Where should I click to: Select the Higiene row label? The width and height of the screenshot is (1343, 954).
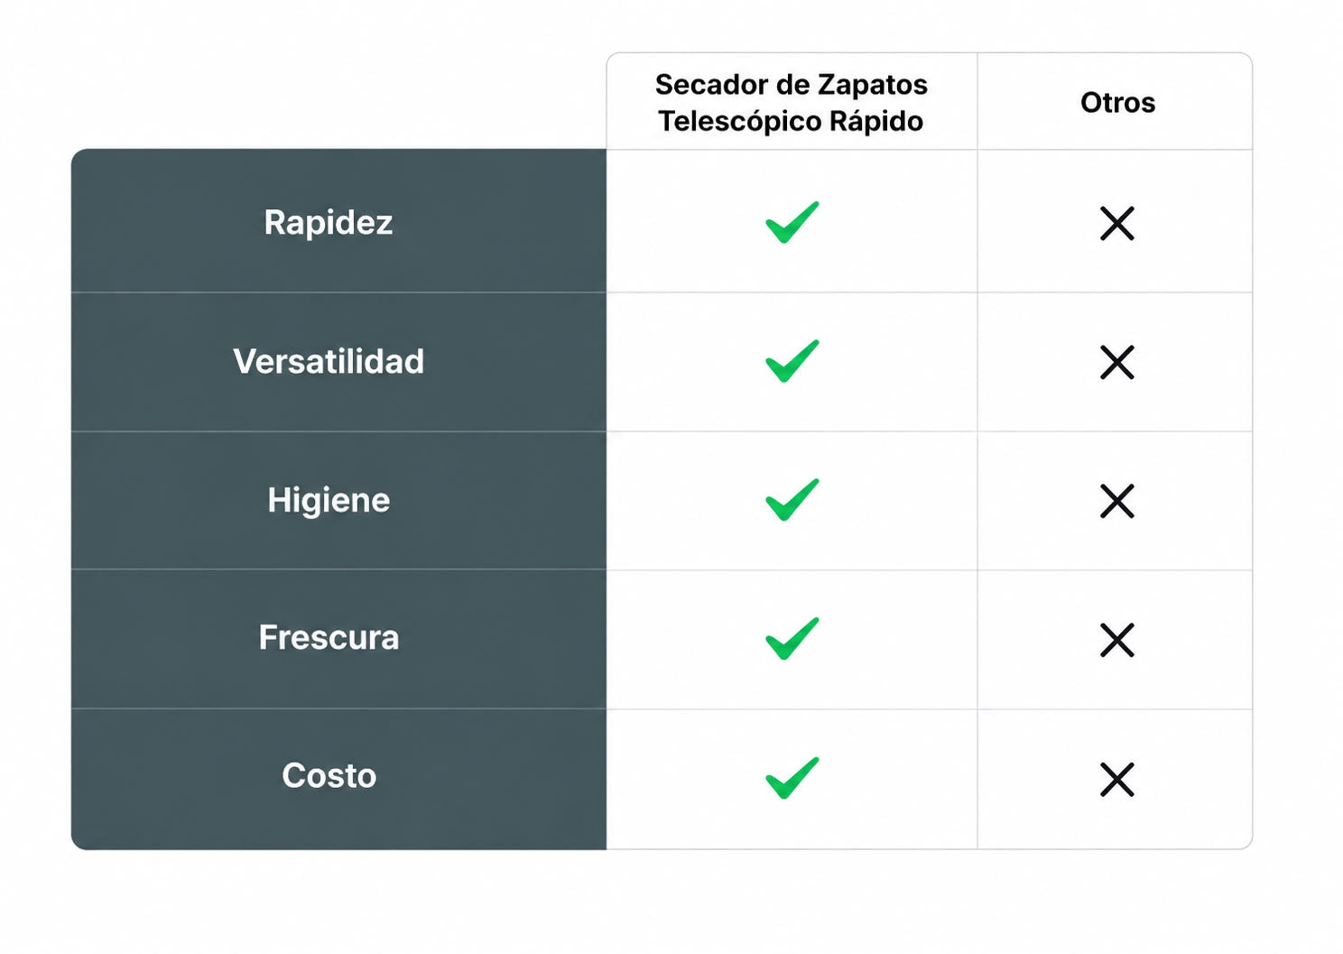click(x=329, y=500)
